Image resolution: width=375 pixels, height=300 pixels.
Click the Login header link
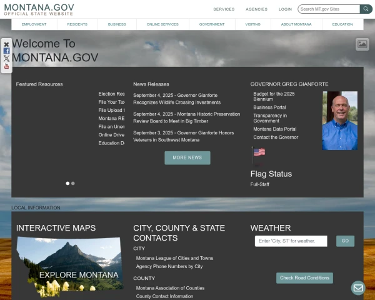pos(285,9)
